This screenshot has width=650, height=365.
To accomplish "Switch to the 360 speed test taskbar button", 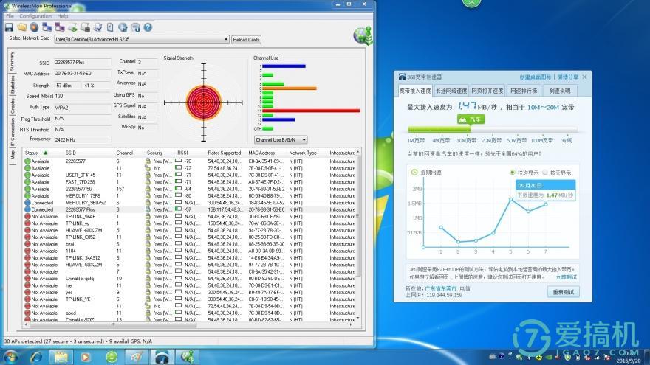I will [162, 357].
